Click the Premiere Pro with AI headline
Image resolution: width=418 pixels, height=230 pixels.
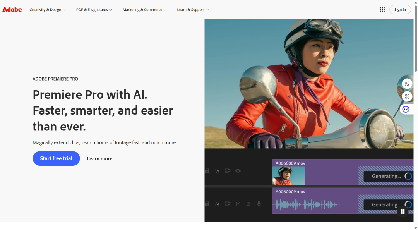click(x=103, y=110)
